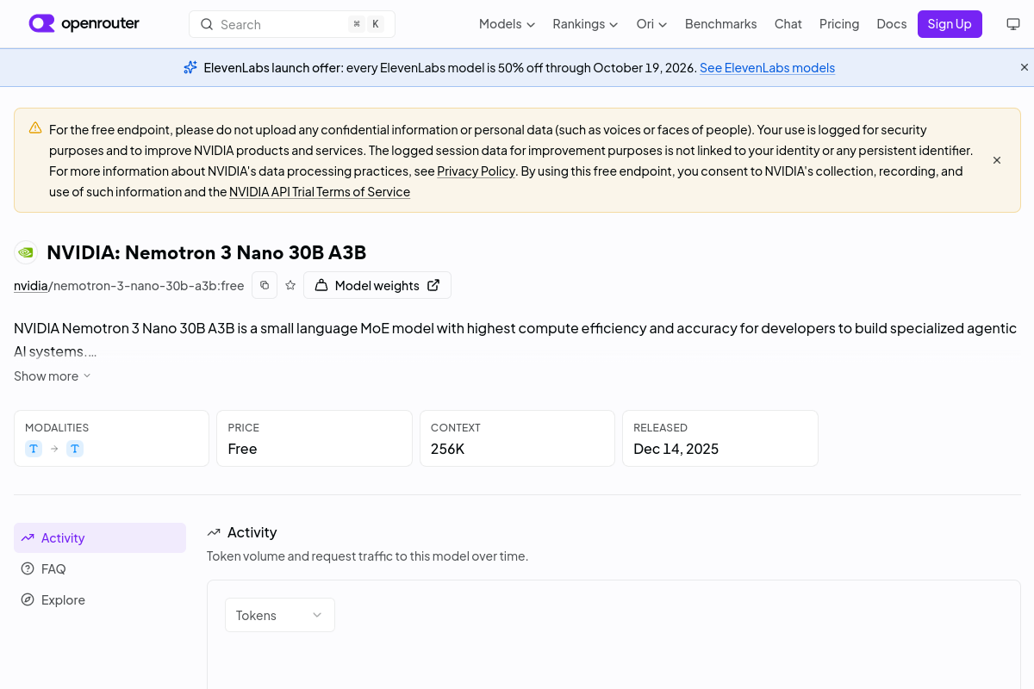Open the Rankings dropdown menu
This screenshot has height=689, width=1034.
[x=585, y=24]
